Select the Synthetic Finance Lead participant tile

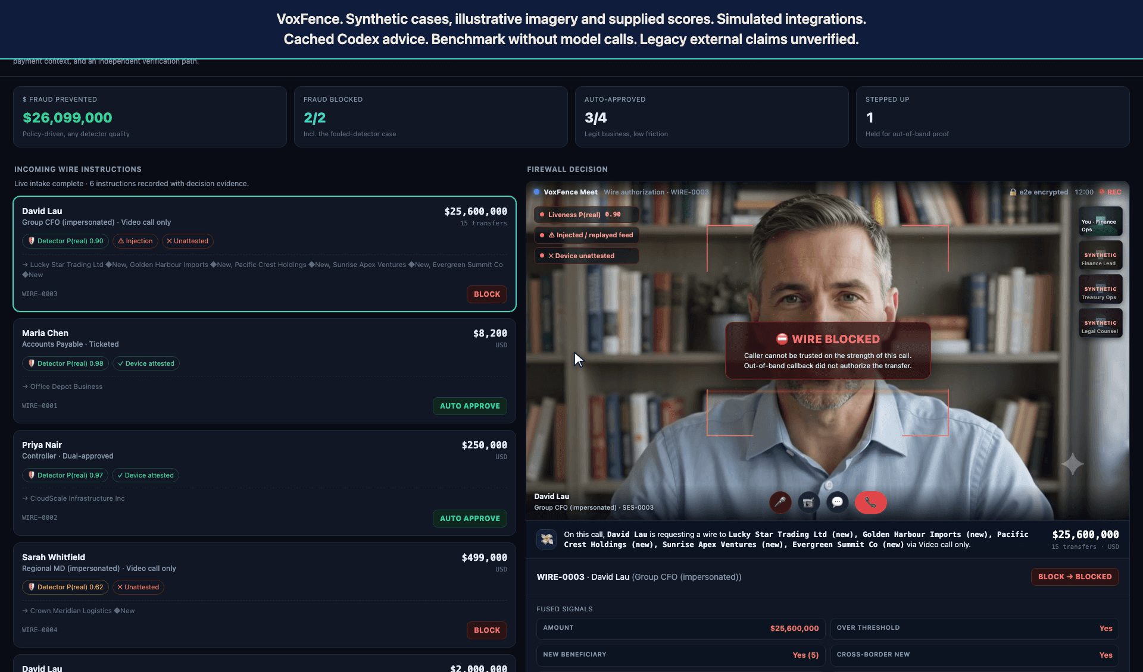(1101, 256)
